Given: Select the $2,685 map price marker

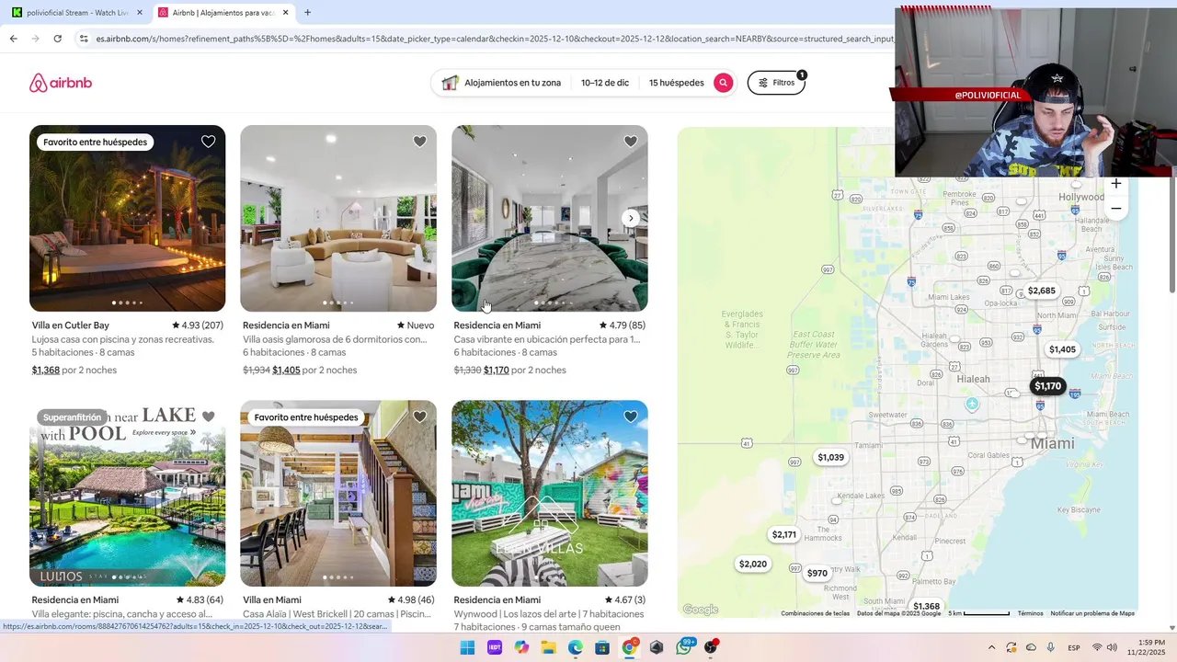Looking at the screenshot, I should [1042, 291].
